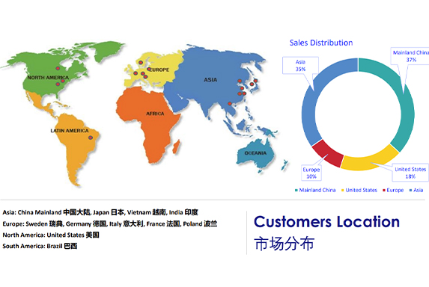Click the United States legend swatch

[x=343, y=191]
